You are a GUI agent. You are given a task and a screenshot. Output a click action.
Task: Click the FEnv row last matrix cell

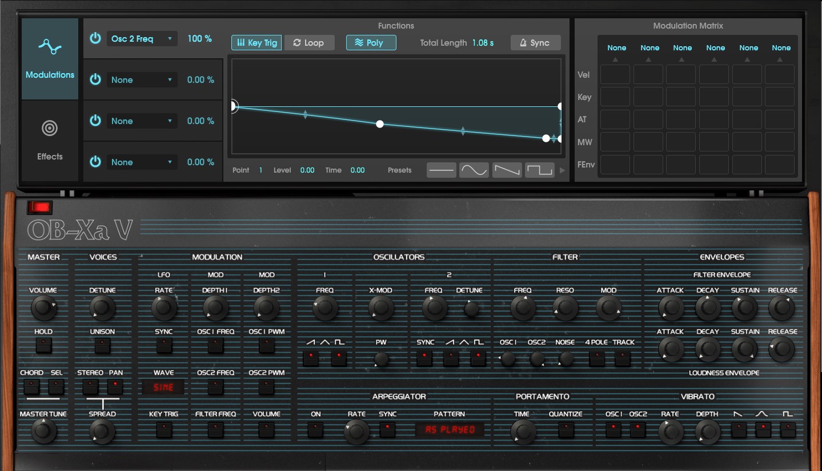pyautogui.click(x=780, y=165)
